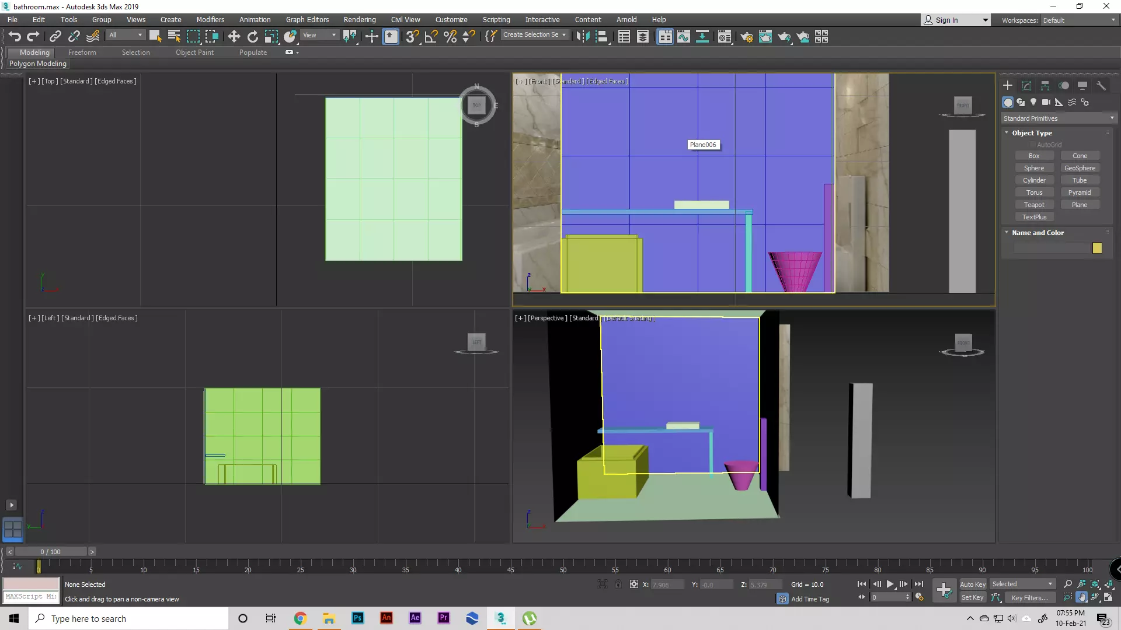Viewport: 1121px width, 630px height.
Task: Toggle the selection lock padlock
Action: pos(618,584)
